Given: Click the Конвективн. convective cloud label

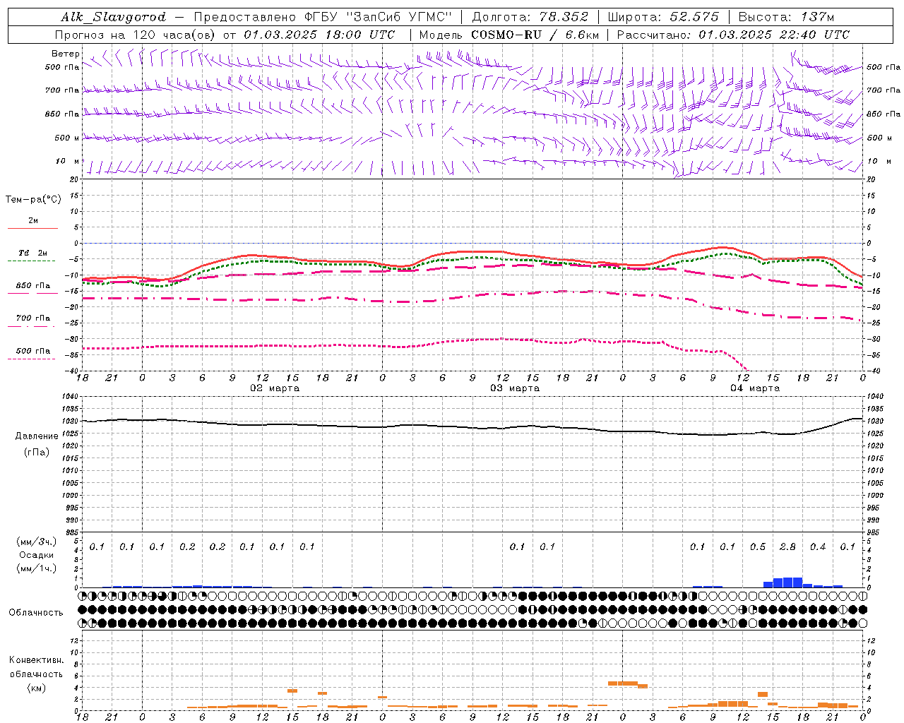Looking at the screenshot, I should [x=37, y=660].
